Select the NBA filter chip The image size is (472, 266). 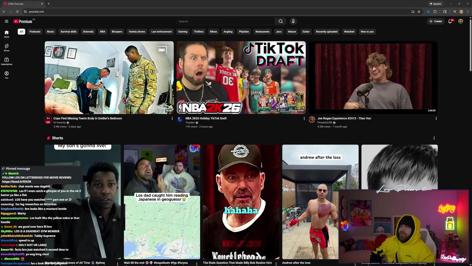tap(103, 31)
